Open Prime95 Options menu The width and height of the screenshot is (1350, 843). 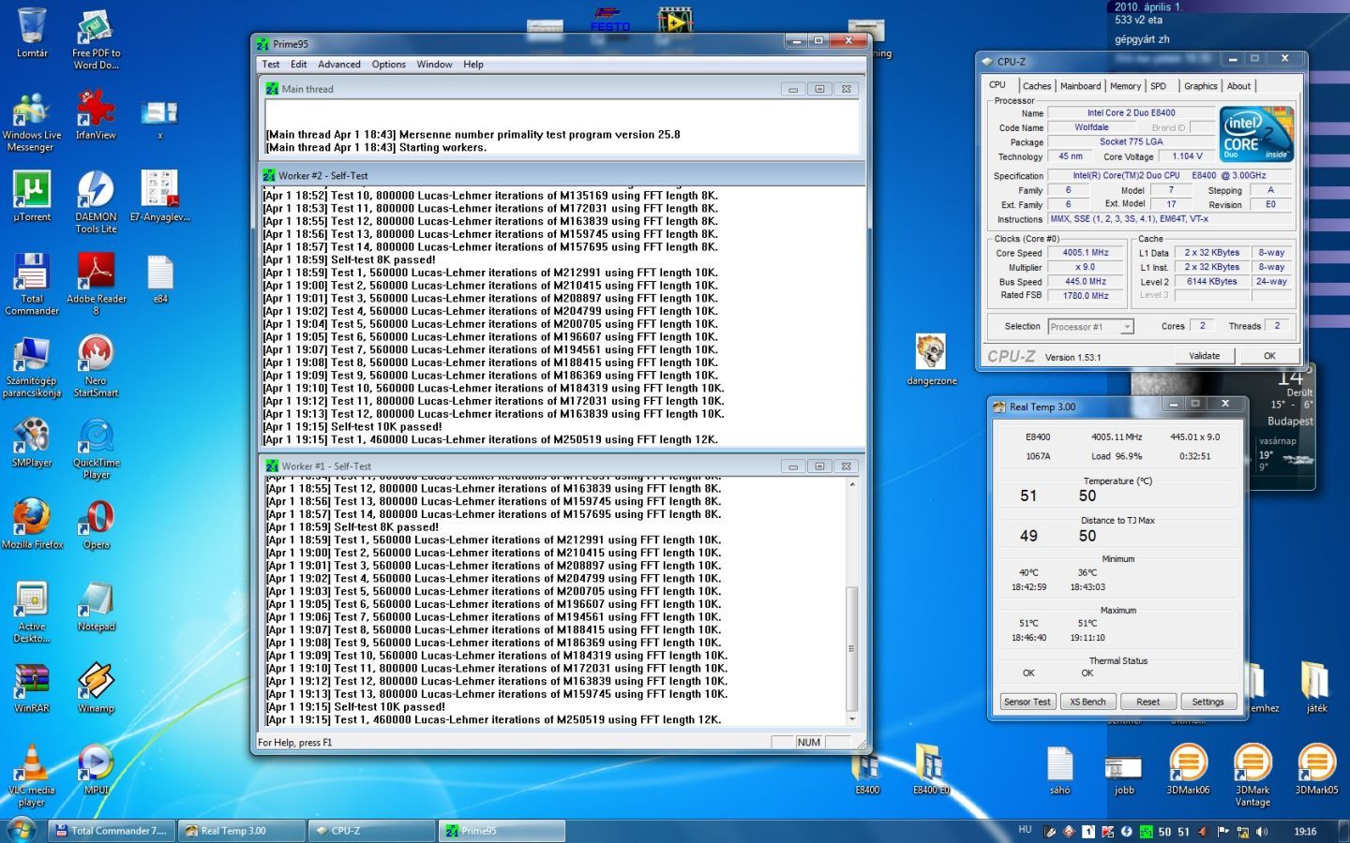click(388, 65)
